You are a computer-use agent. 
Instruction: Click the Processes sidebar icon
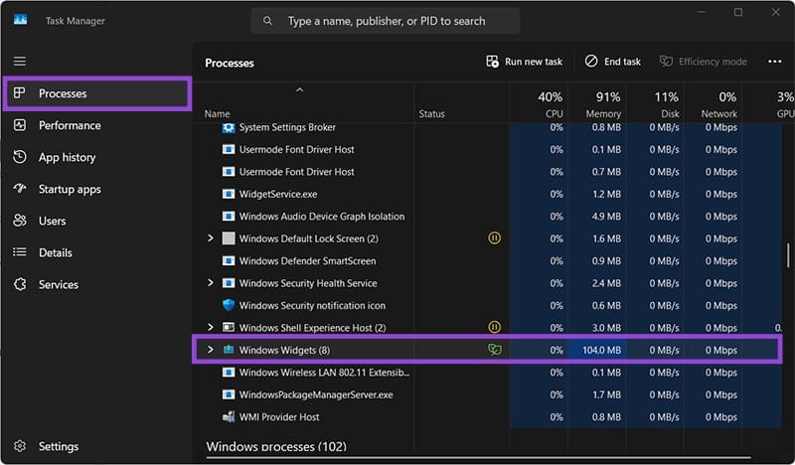[x=20, y=93]
